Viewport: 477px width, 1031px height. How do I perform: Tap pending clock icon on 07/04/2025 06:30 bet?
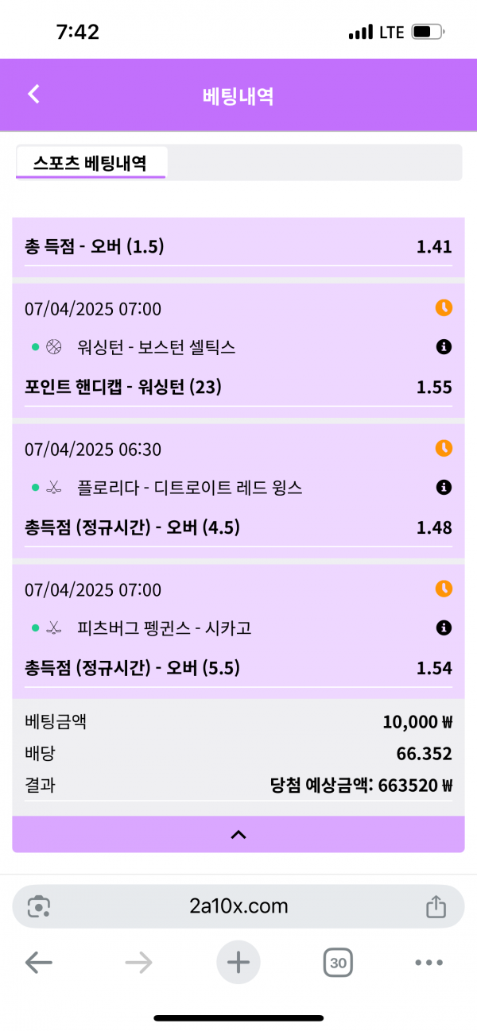pyautogui.click(x=444, y=449)
